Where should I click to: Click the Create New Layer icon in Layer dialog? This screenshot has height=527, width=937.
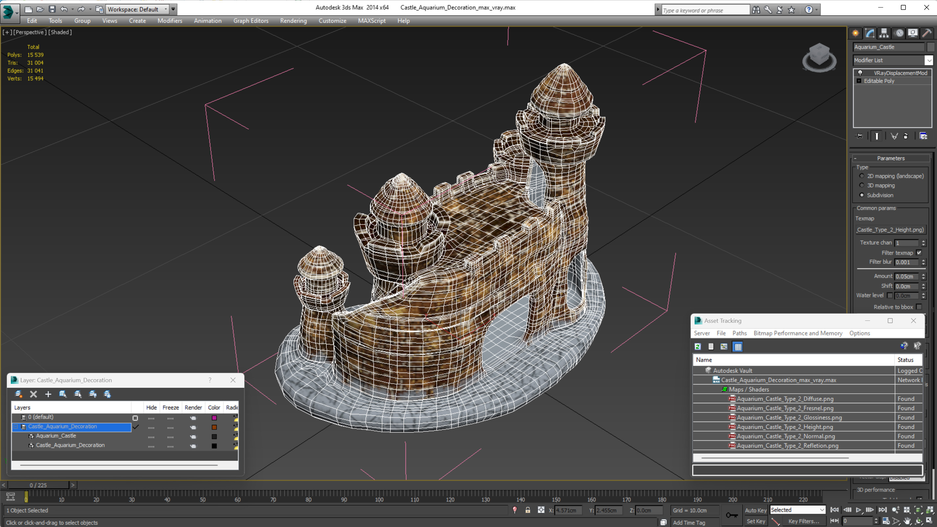pos(18,394)
